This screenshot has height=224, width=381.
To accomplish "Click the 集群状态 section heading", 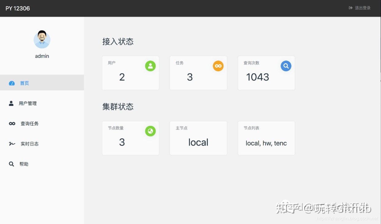I will [x=118, y=107].
